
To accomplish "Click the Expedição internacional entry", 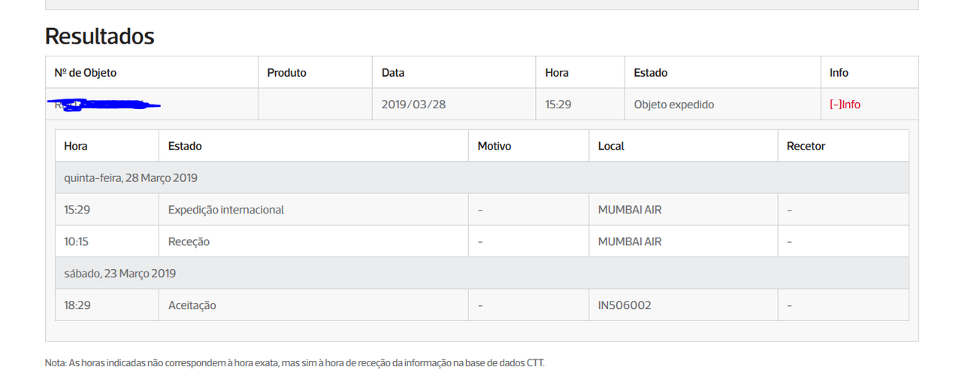I will [226, 210].
